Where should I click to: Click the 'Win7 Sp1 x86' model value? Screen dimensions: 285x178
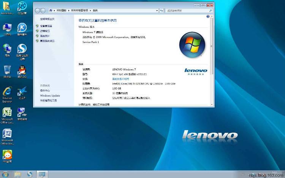click(129, 74)
